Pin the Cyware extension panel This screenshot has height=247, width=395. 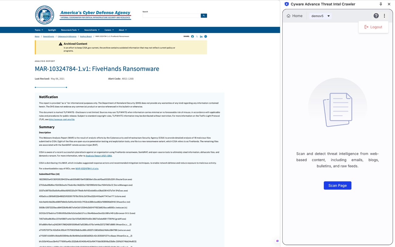[381, 4]
